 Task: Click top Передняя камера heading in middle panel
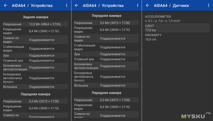(106, 16)
